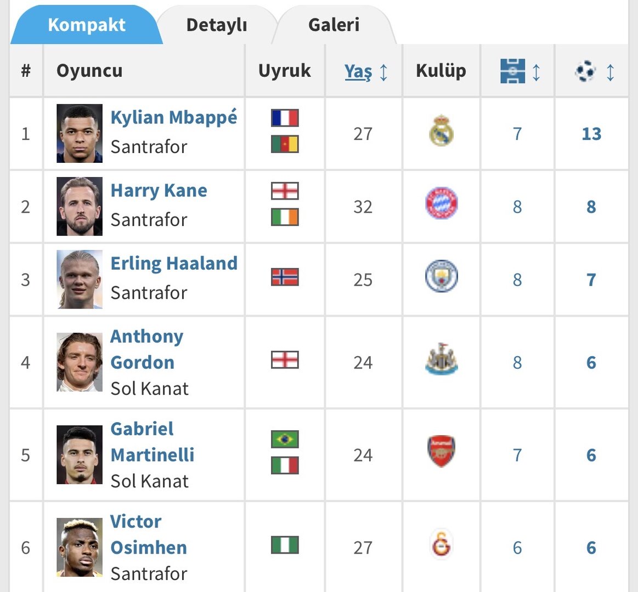Open the Arsenal club crest

(441, 452)
